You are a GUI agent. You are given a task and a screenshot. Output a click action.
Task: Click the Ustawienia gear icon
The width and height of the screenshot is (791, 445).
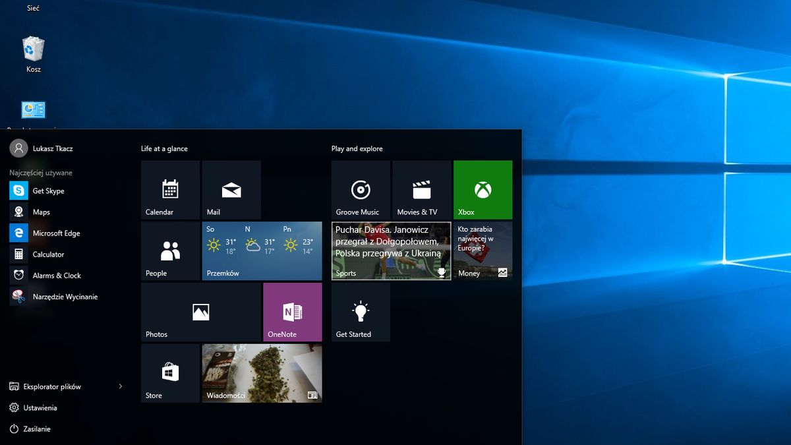point(15,408)
